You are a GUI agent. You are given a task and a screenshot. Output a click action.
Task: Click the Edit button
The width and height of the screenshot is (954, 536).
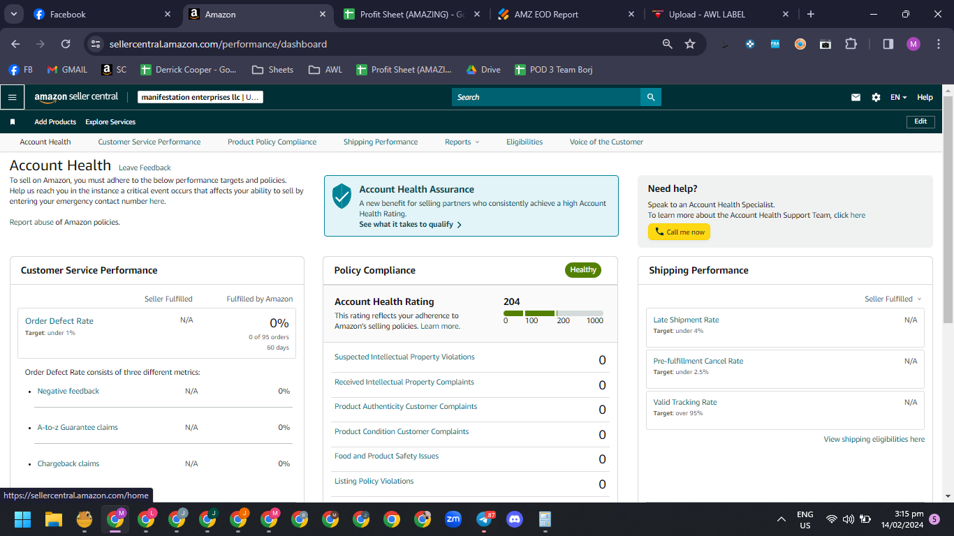920,121
